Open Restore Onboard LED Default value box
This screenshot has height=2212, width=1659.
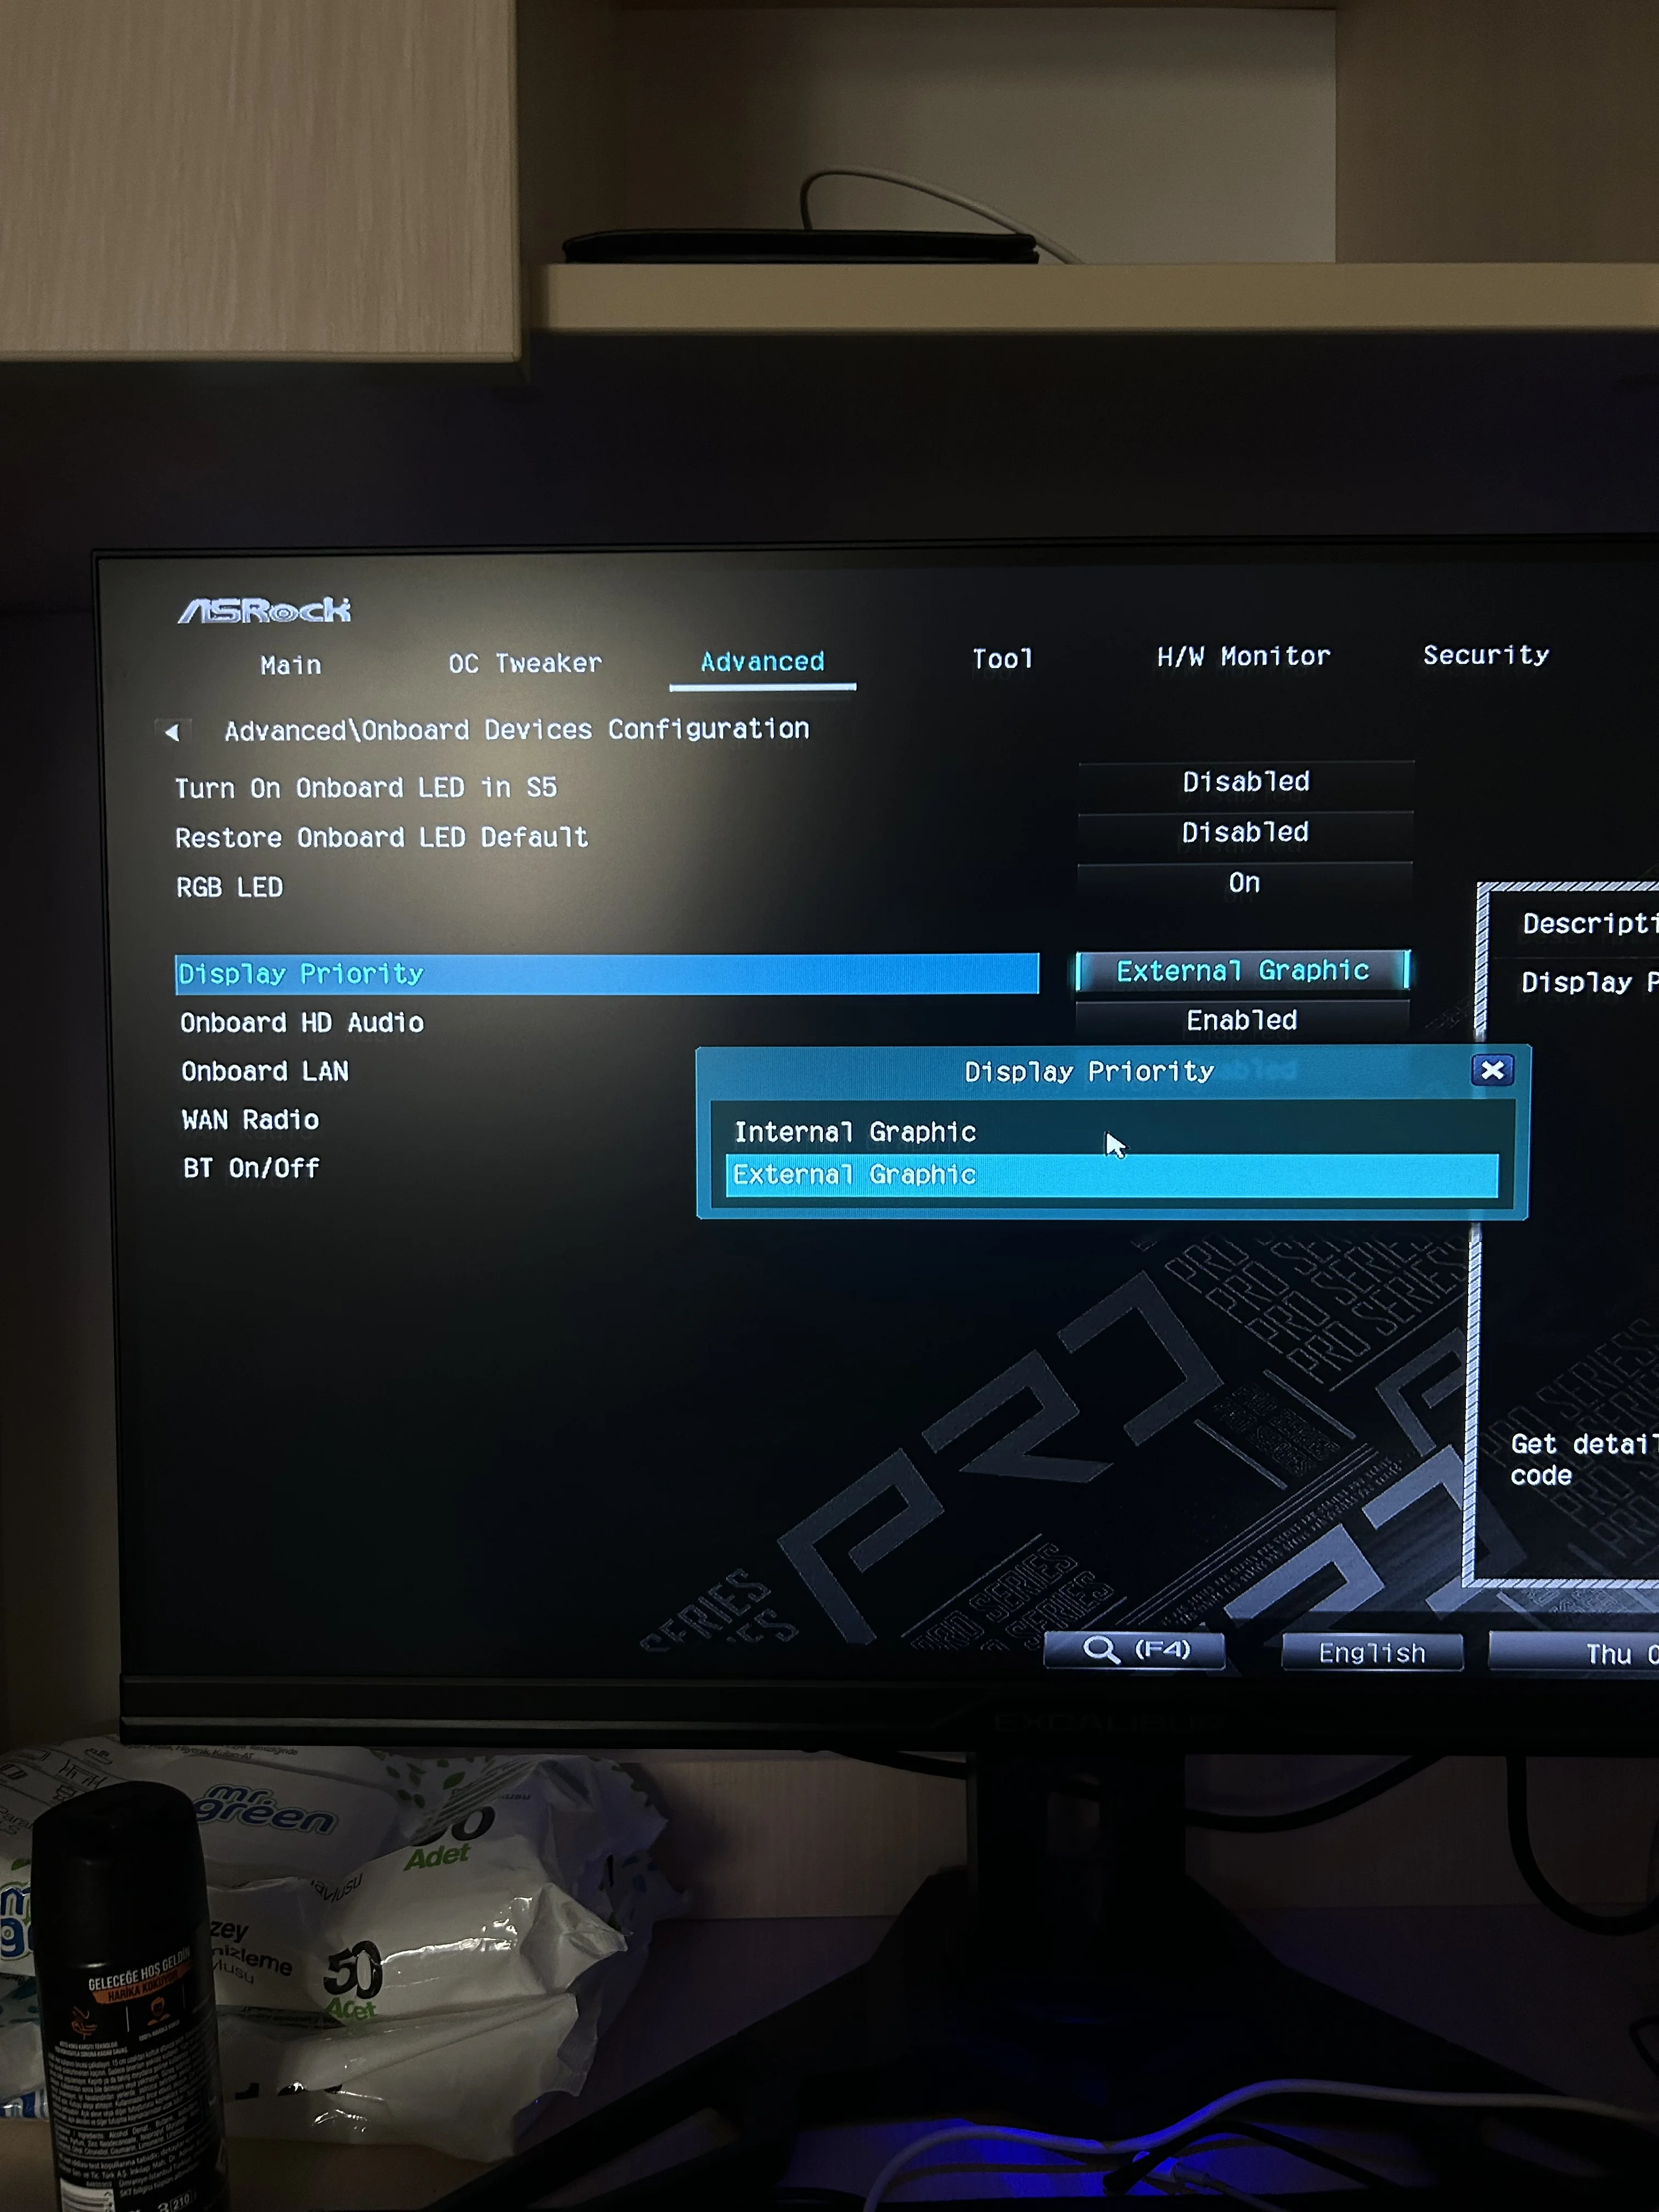point(1245,832)
